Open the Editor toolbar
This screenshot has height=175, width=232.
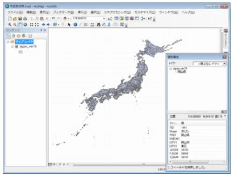pyautogui.click(x=110, y=19)
